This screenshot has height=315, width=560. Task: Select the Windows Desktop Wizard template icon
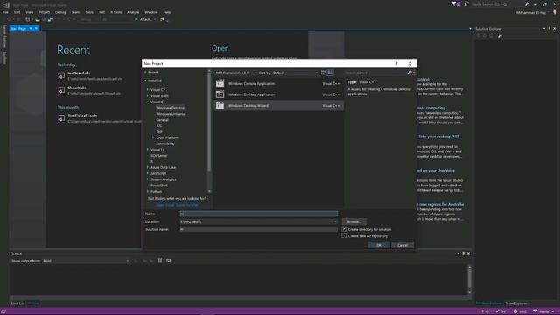coord(220,106)
